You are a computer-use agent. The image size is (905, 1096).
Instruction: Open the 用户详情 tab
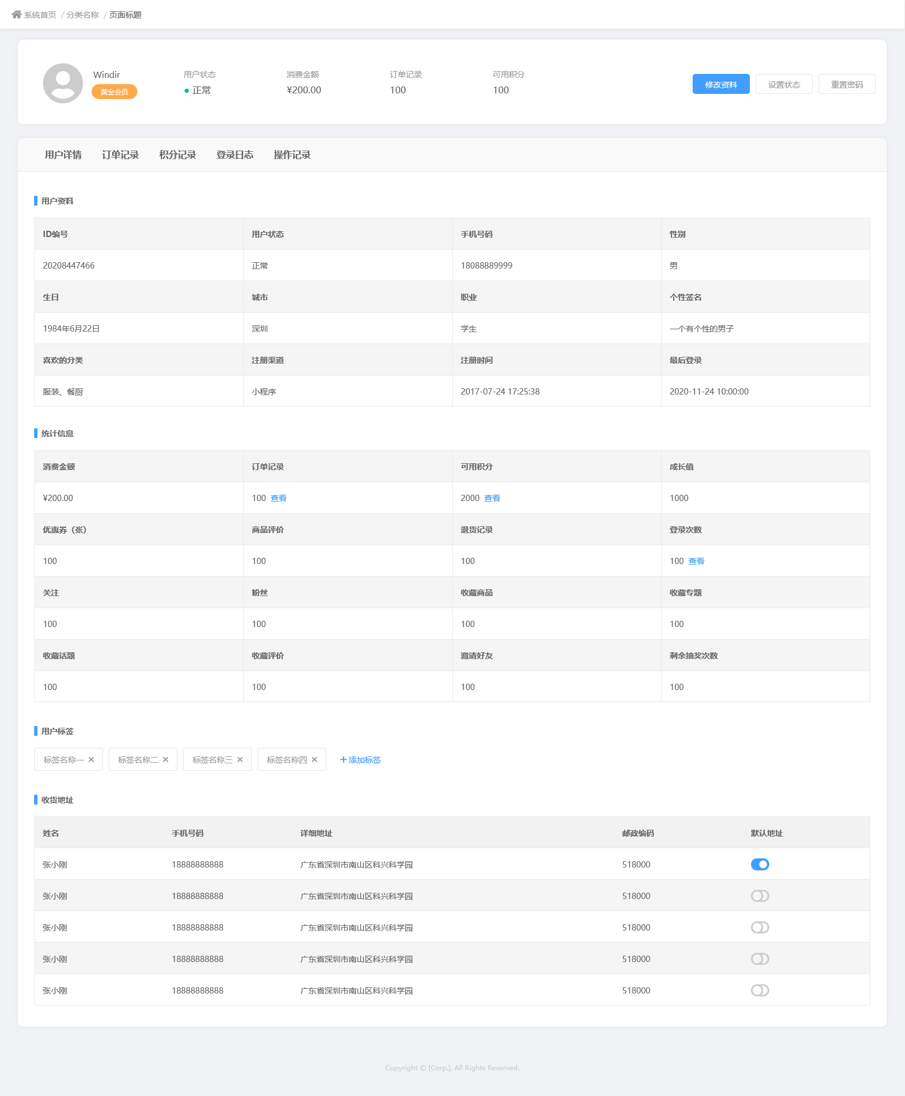[63, 155]
